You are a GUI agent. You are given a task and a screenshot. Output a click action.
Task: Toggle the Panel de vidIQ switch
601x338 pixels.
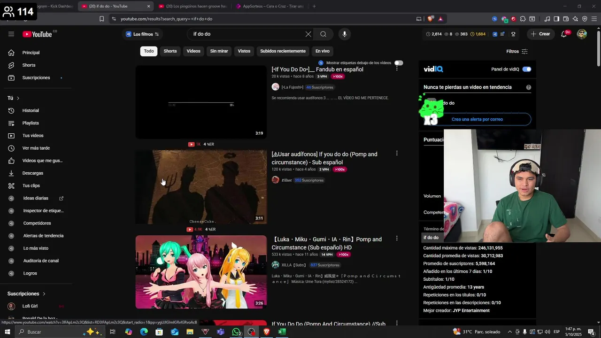point(527,69)
